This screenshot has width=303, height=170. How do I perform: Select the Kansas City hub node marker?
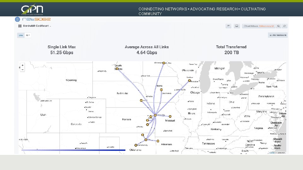155,115
